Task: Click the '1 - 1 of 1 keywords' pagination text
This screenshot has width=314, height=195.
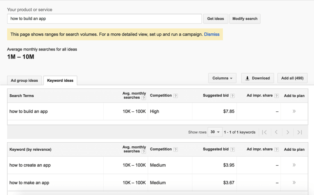Action: (239, 132)
